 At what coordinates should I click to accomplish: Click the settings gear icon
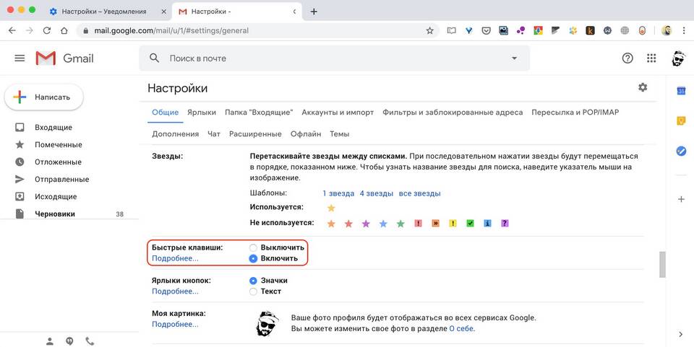[x=643, y=87]
